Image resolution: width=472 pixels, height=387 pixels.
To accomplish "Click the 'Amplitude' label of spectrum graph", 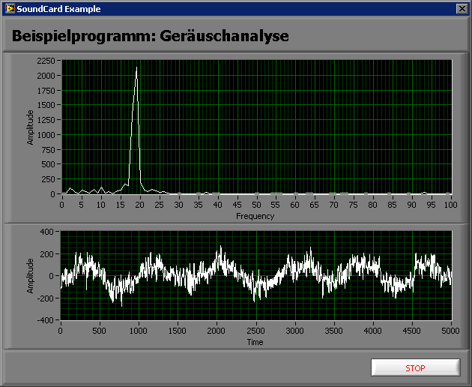I will 30,127.
